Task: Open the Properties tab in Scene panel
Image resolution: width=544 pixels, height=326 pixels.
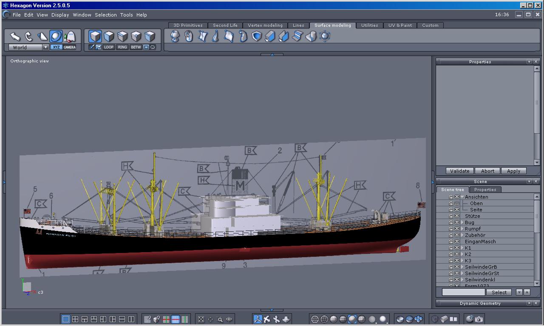Action: (x=485, y=190)
